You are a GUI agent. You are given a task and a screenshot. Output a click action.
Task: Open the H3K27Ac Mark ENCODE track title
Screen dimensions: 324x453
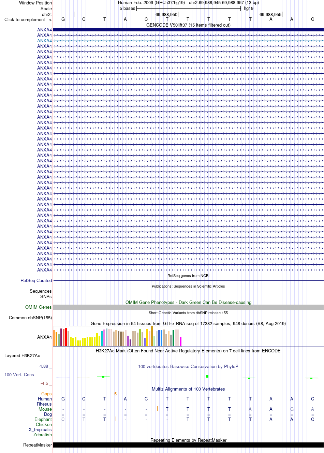(188, 351)
